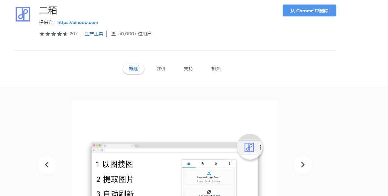
Task: Click the person icon beside the user count
Action: (x=113, y=33)
